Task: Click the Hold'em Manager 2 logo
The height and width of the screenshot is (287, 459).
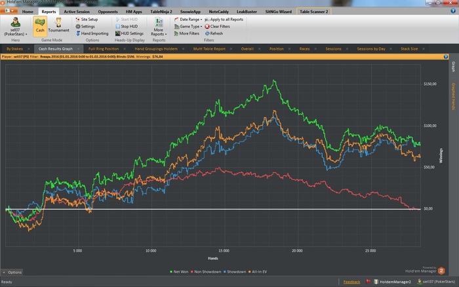Action: click(x=441, y=271)
